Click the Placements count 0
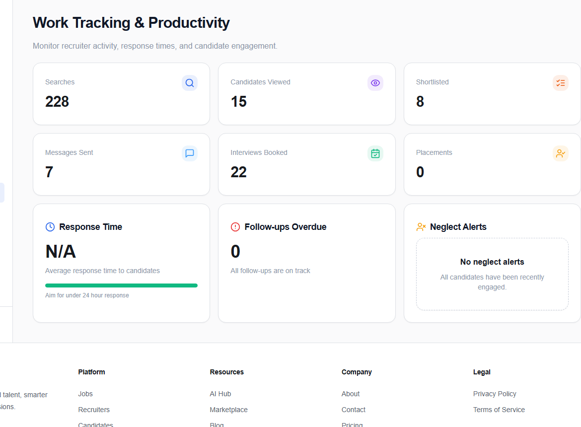 tap(420, 172)
